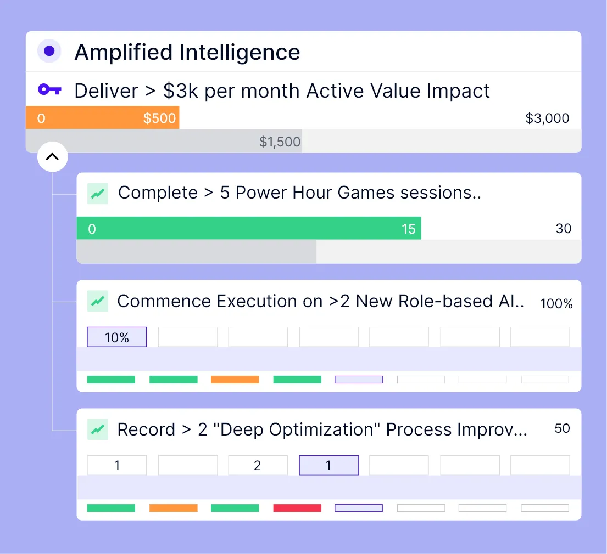
Task: Open the Complete > 5 Power Hour Games item
Action: click(x=299, y=193)
